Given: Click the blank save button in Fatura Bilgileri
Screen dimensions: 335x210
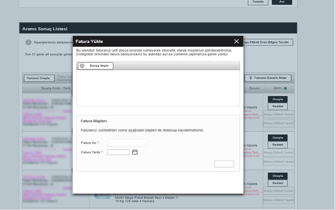Looking at the screenshot, I should click(x=224, y=164).
